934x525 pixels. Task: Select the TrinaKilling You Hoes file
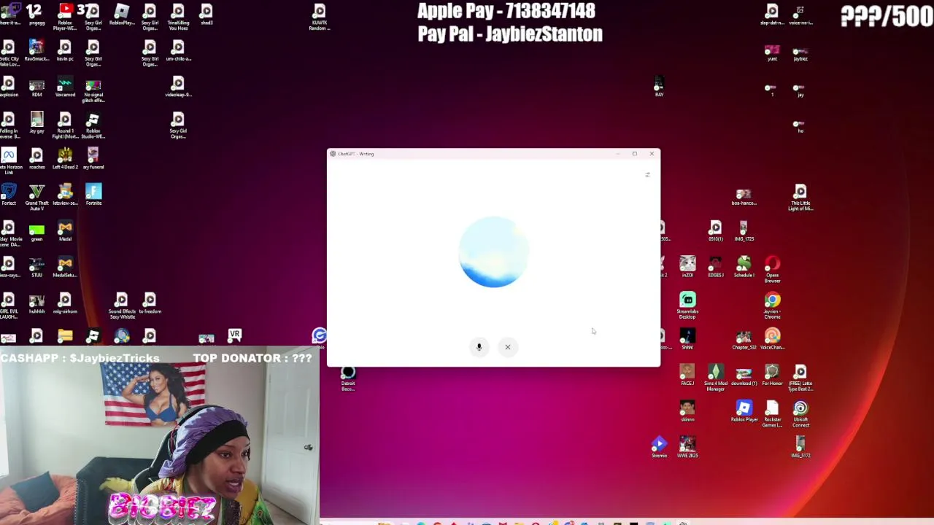[x=178, y=17]
